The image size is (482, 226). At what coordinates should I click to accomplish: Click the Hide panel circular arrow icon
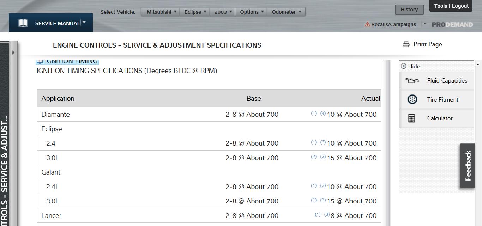point(404,66)
